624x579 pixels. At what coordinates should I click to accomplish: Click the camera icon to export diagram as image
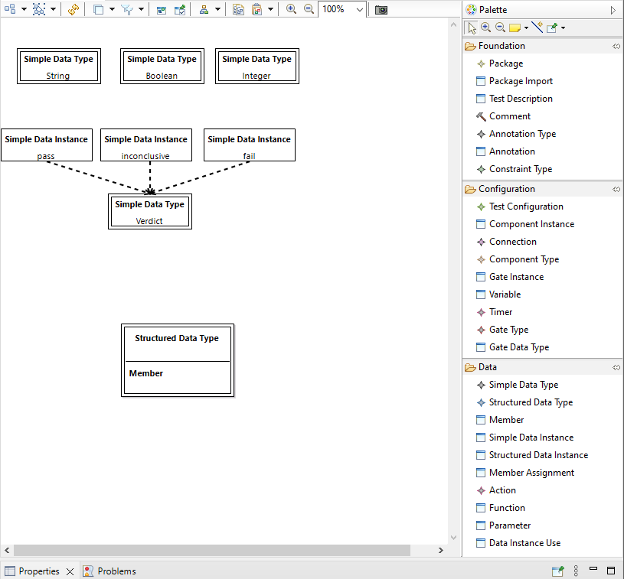(381, 9)
